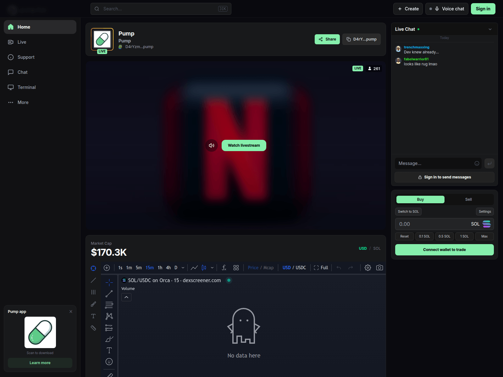Choose 0.5 SOL preset amount
This screenshot has height=377, width=503.
tap(445, 236)
